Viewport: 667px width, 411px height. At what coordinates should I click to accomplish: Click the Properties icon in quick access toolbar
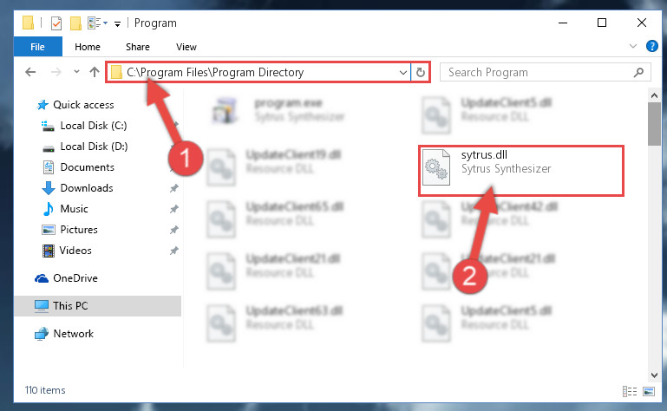56,23
